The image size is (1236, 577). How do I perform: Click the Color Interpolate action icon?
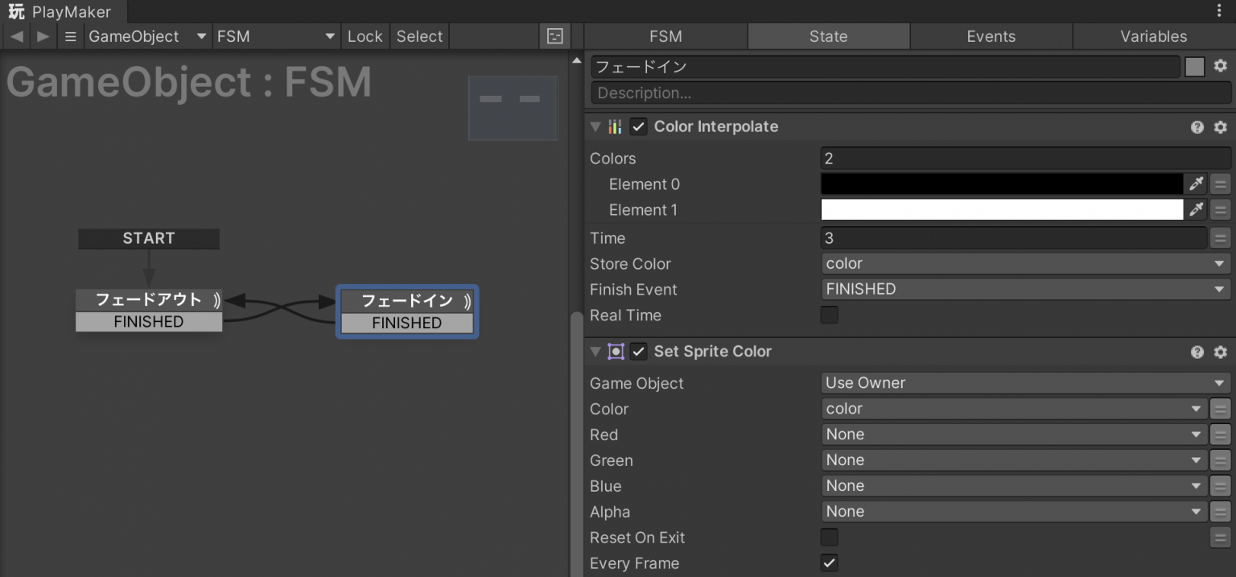615,126
